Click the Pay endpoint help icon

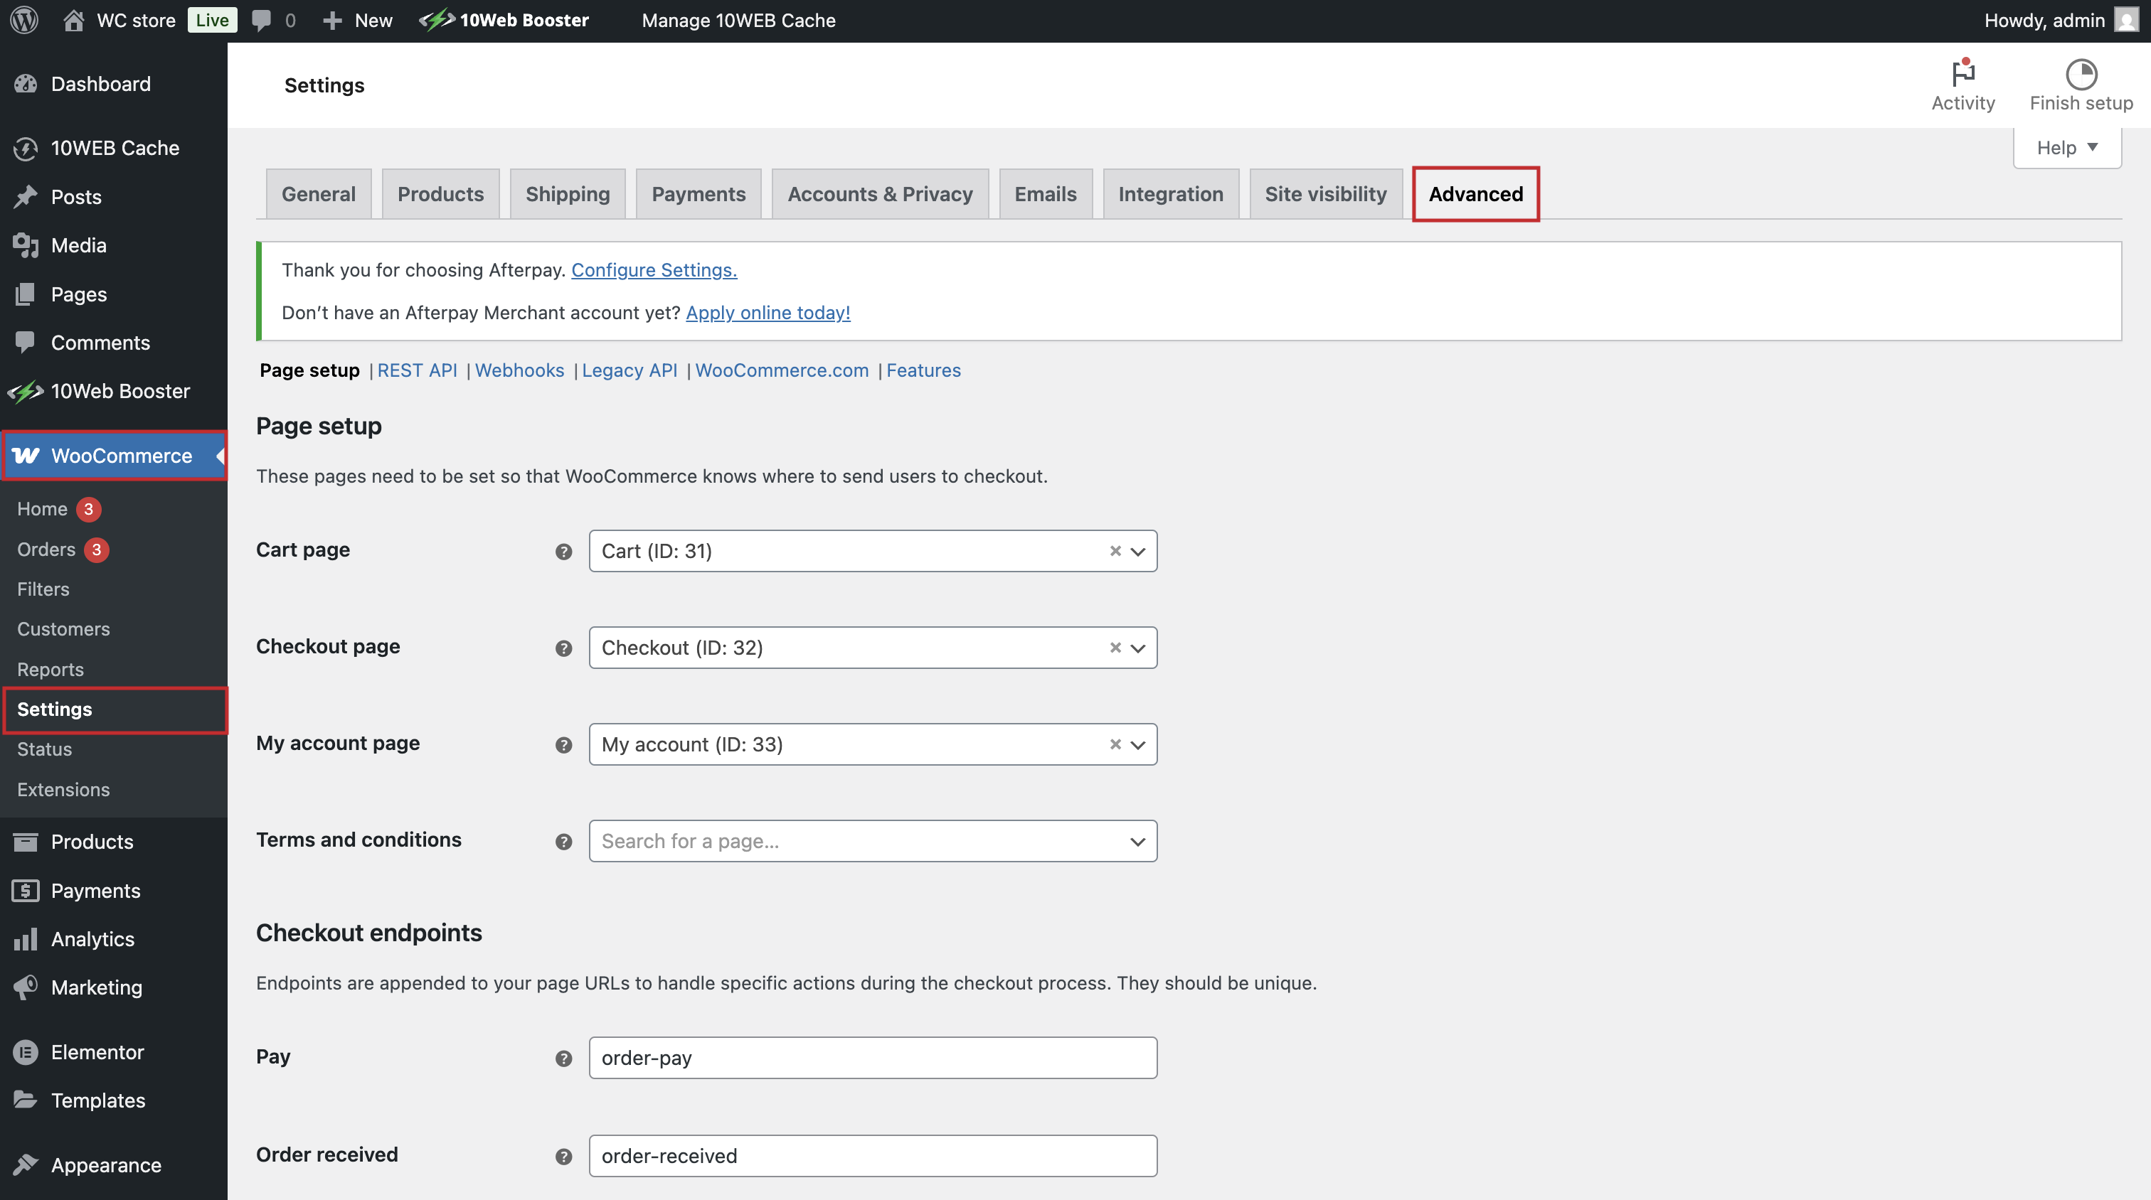pos(563,1058)
